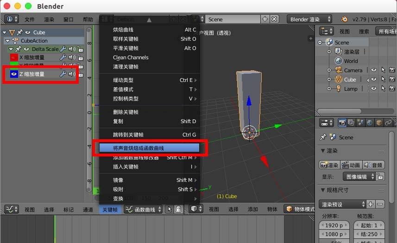Toggle only-selected arrow filter in graph header
Screen dimensions: 397x243
170,209
